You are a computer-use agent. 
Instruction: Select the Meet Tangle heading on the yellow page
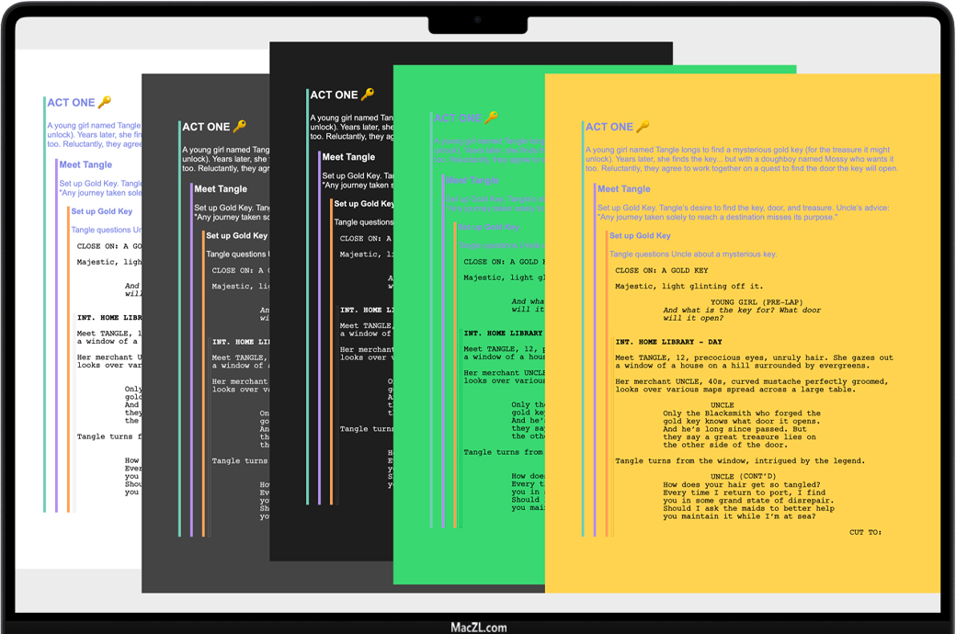pyautogui.click(x=623, y=189)
